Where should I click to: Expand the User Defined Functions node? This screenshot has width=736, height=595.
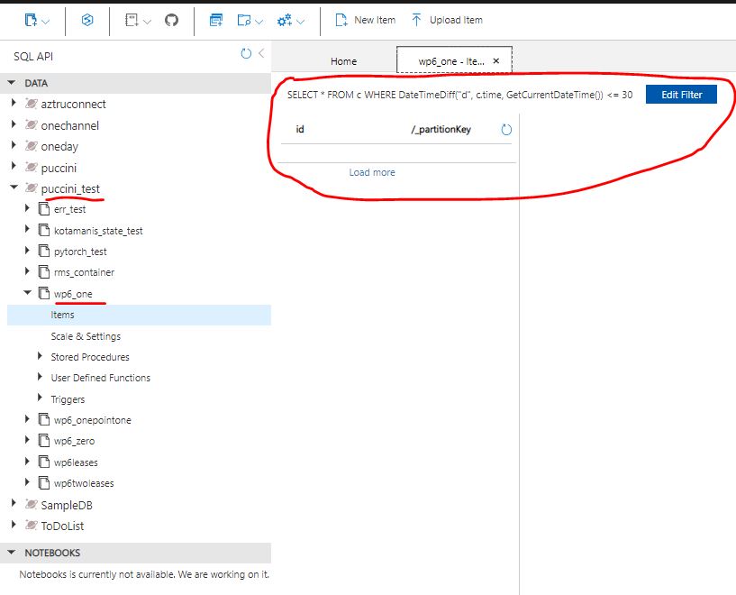40,377
